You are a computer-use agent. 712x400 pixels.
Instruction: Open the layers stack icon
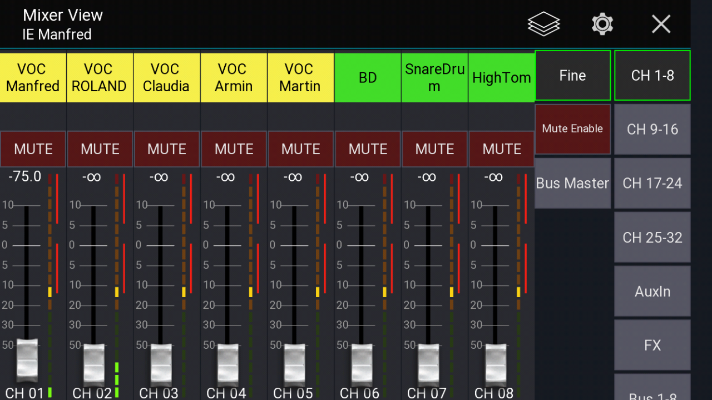(543, 24)
